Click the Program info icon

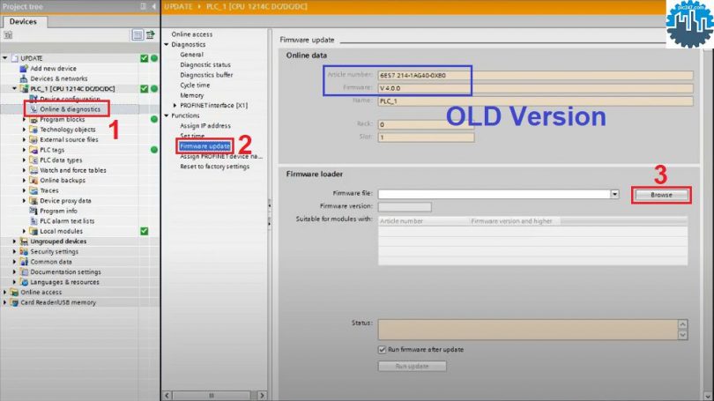pos(33,211)
